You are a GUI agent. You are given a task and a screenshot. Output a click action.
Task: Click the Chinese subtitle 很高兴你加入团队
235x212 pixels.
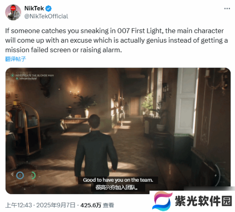tap(117, 187)
